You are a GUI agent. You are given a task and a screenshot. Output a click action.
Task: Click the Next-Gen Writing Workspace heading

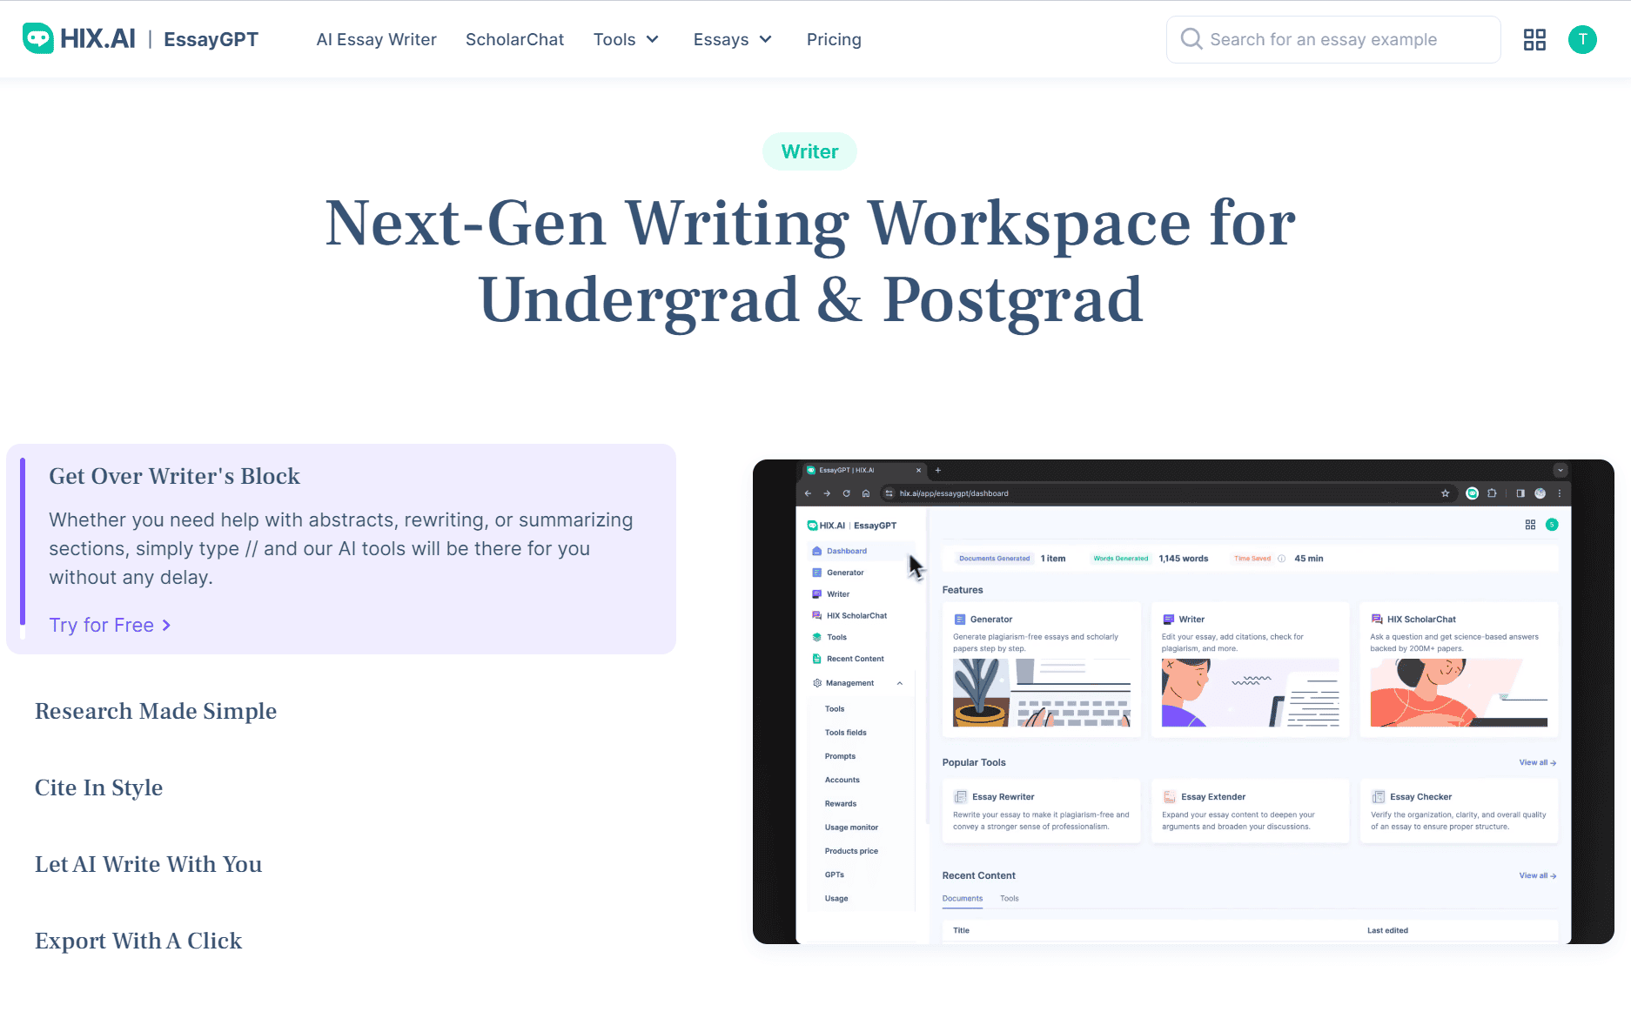810,261
